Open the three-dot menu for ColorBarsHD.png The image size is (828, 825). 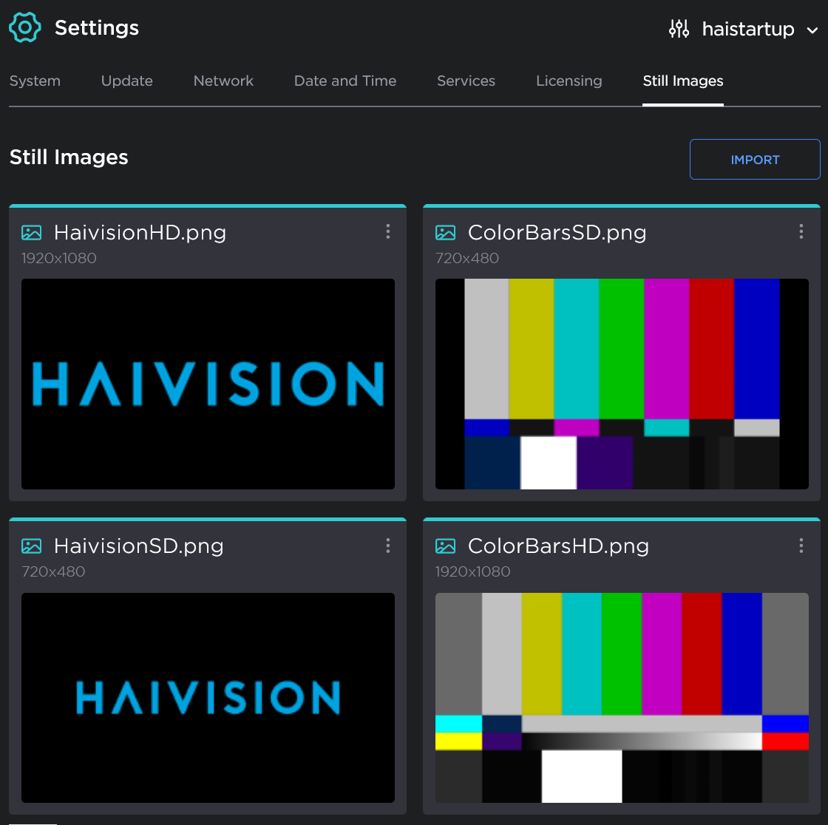point(801,546)
